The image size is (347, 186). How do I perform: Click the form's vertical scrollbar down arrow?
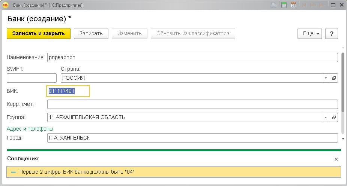click(342, 139)
